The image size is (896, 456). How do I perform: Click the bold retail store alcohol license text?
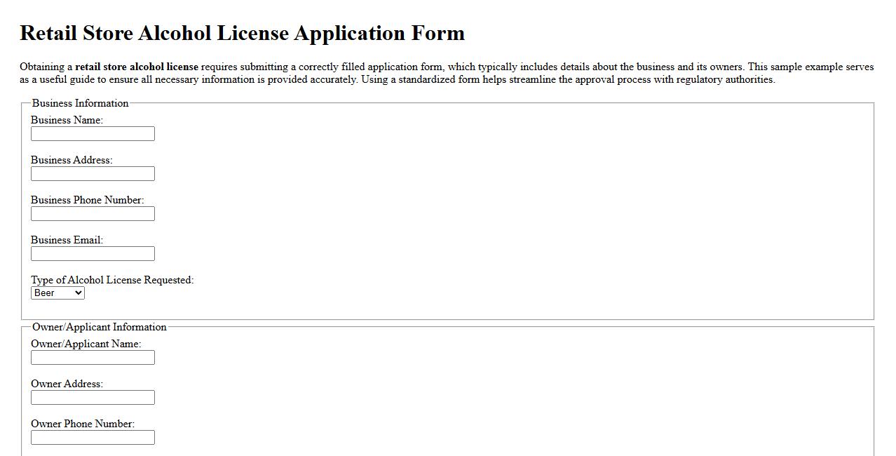(136, 67)
